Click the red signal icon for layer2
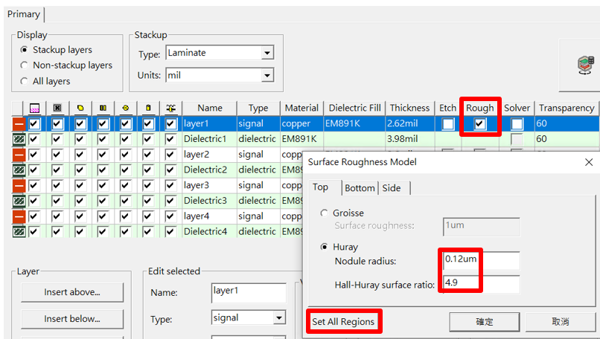The width and height of the screenshot is (600, 339). [19, 155]
